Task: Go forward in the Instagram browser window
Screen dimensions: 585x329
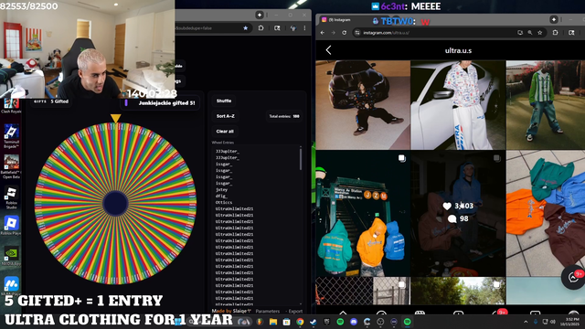Action: [333, 33]
